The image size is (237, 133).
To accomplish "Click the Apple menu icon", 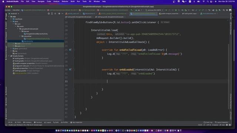I will click(3, 1).
